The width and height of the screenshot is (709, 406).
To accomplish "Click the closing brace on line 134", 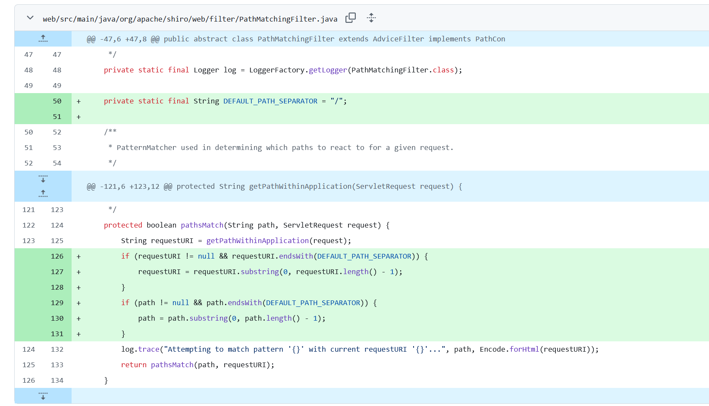I will tap(106, 380).
